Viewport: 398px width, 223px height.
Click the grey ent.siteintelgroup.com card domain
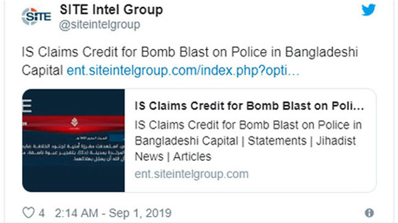(192, 174)
